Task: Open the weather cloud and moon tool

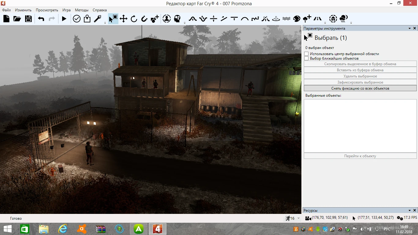Action: point(344,19)
